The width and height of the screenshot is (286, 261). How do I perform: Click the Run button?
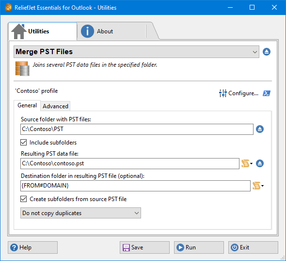[x=199, y=247]
